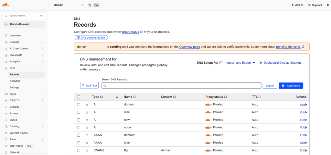Open Import and Export dropdown

[241, 63]
